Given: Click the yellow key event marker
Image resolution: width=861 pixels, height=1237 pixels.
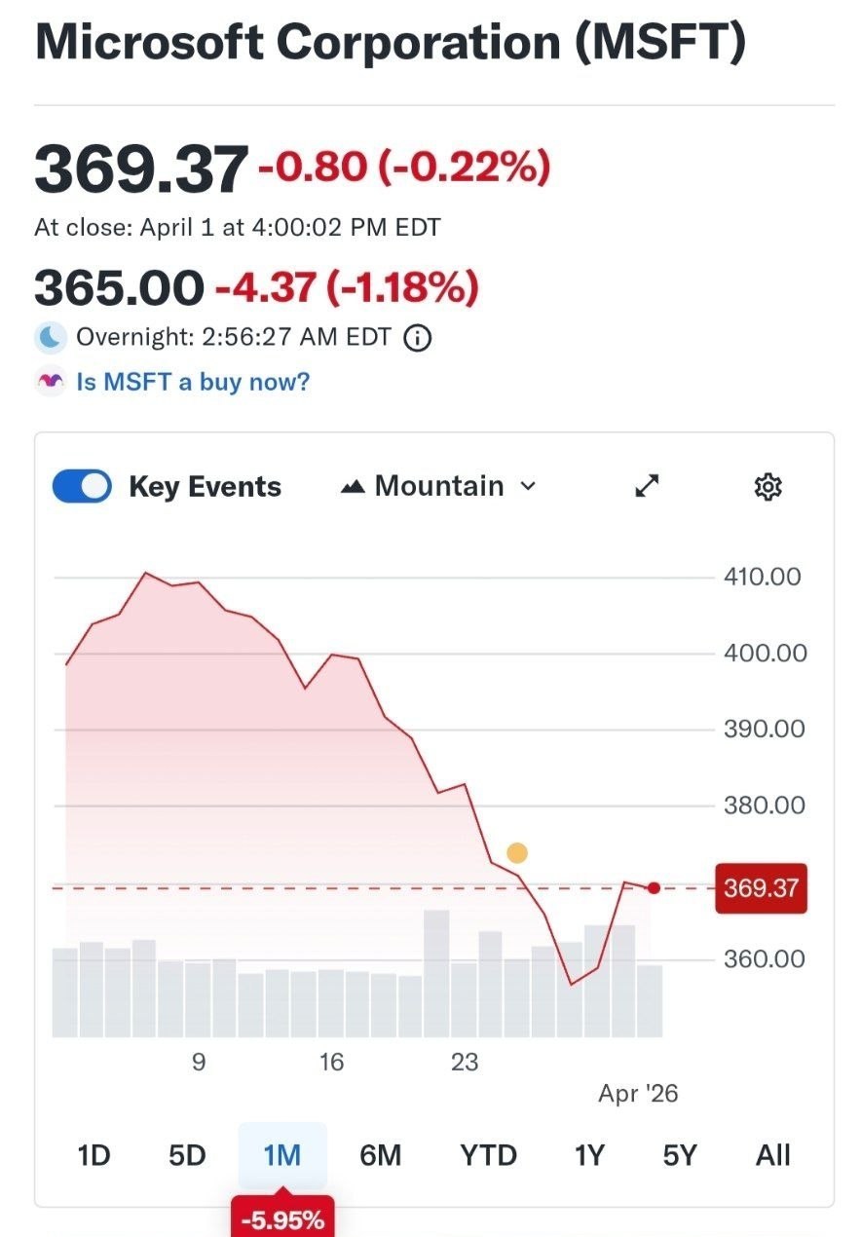Looking at the screenshot, I should [517, 853].
